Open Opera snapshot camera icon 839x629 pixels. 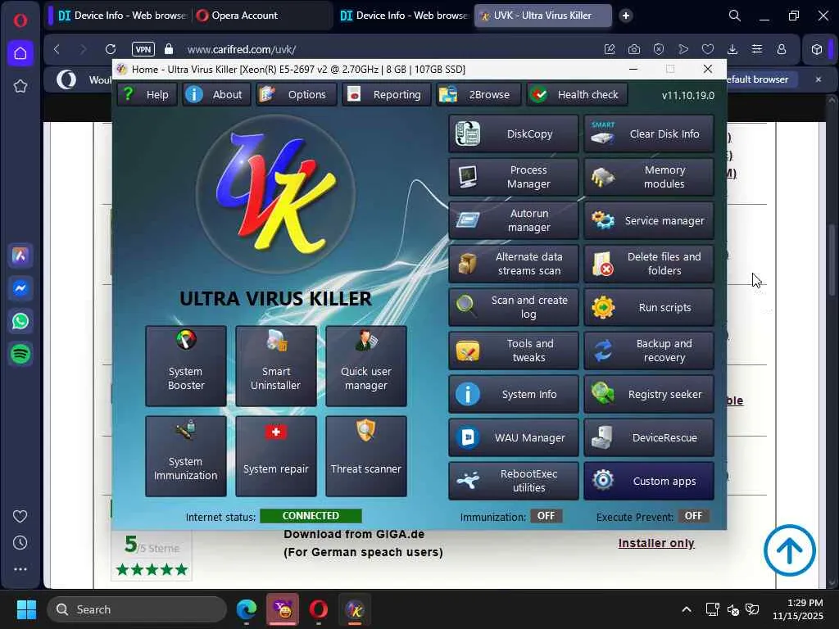(634, 49)
